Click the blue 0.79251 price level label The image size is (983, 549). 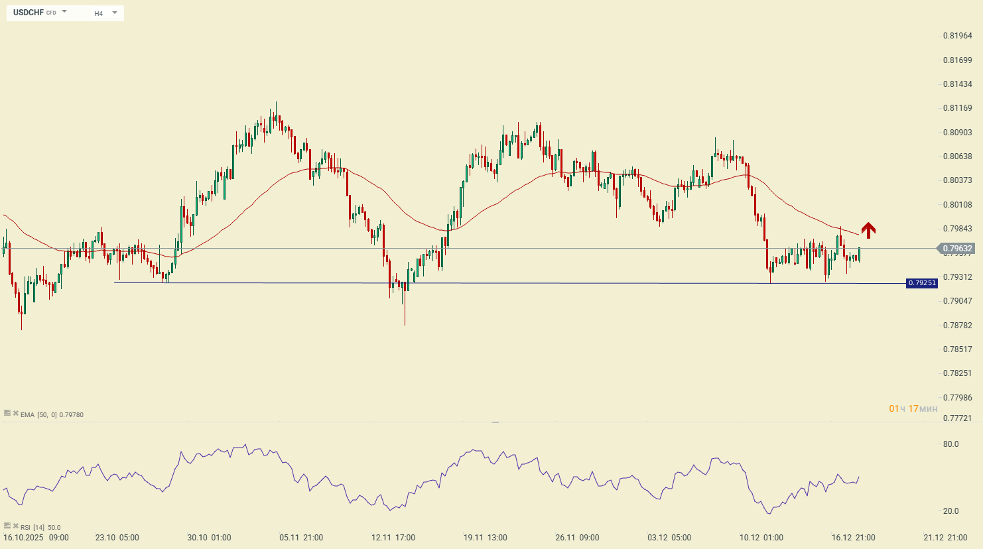pos(922,283)
